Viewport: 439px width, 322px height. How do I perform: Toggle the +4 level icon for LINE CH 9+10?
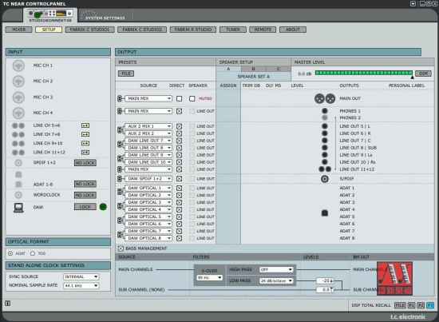pyautogui.click(x=85, y=144)
